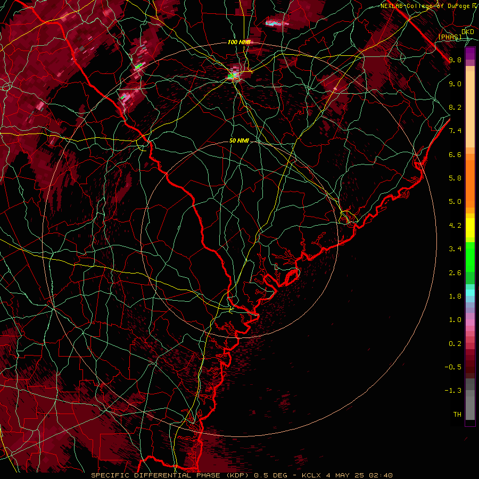Click the 5.0 legend value

[x=455, y=202]
